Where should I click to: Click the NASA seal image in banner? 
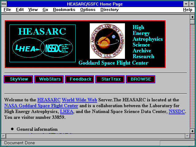107,41
